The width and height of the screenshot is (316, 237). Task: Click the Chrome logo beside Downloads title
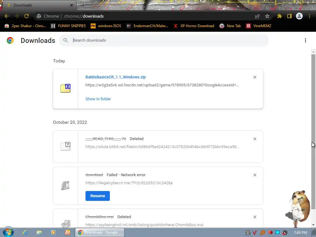point(10,40)
